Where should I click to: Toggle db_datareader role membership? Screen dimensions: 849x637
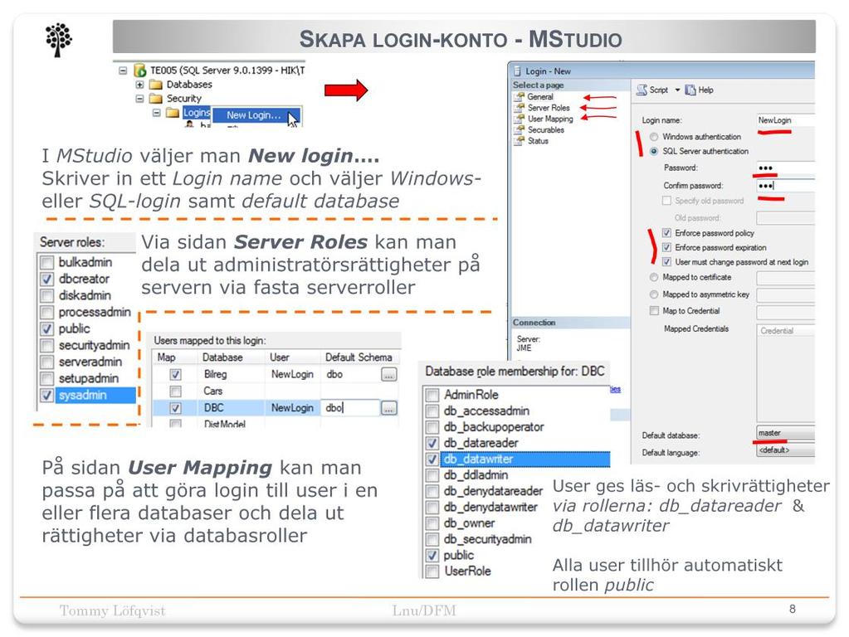coord(432,443)
